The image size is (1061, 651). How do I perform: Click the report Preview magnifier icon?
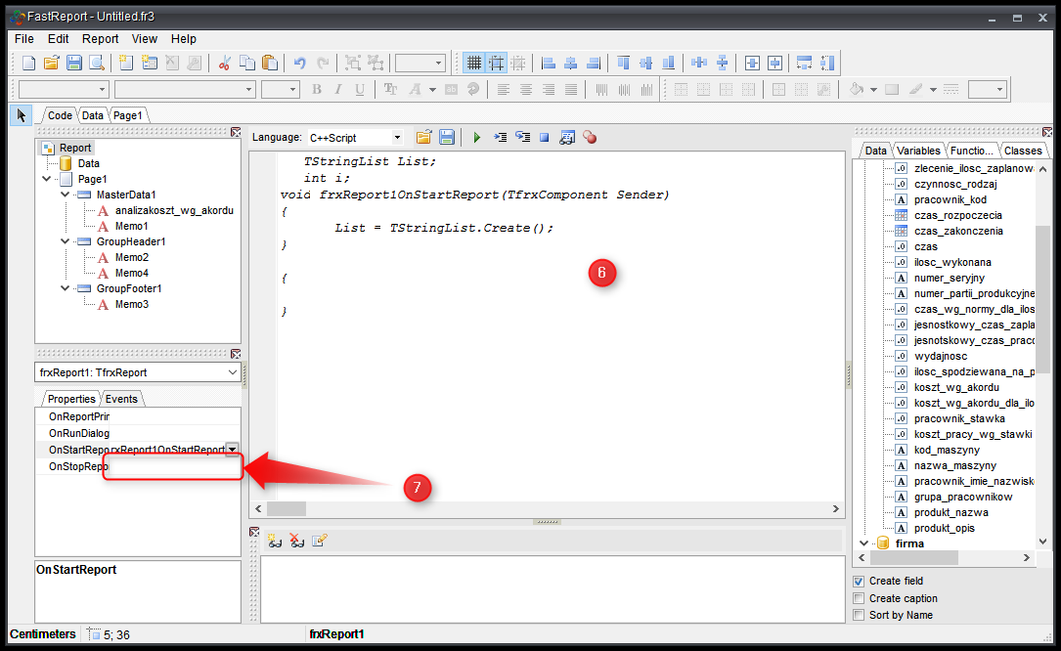pyautogui.click(x=97, y=63)
